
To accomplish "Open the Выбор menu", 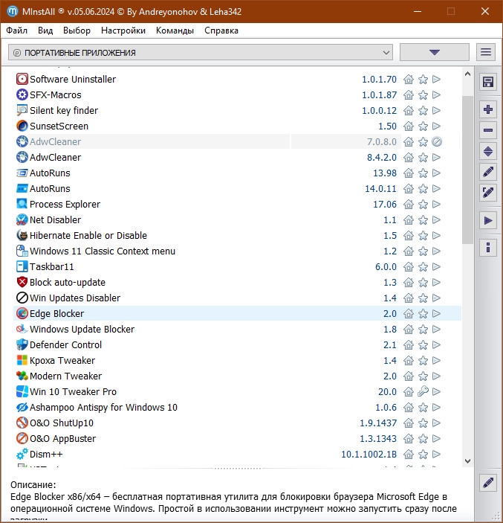I will pyautogui.click(x=77, y=31).
